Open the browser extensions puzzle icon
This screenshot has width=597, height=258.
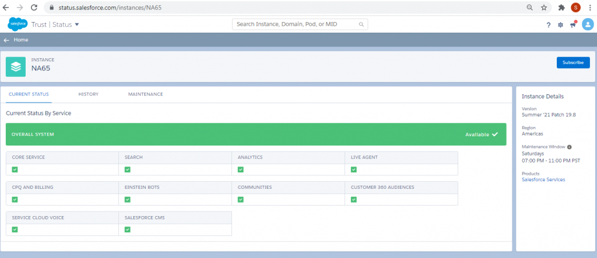click(561, 8)
